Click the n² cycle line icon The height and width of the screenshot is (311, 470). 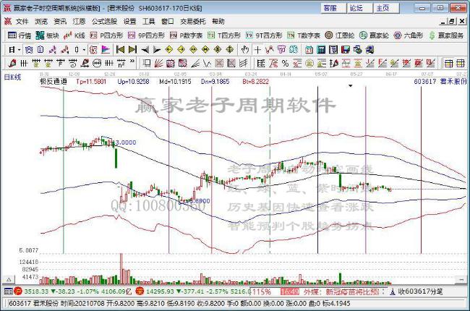tap(121, 63)
